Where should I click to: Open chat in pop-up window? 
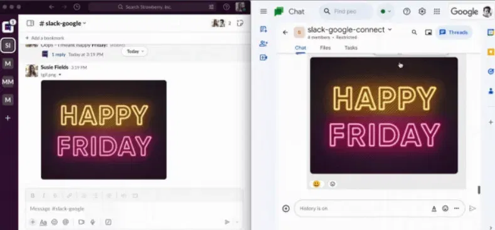pyautogui.click(x=428, y=32)
